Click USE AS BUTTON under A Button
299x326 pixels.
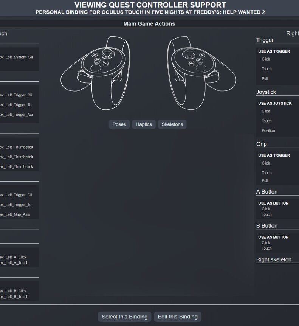click(273, 203)
